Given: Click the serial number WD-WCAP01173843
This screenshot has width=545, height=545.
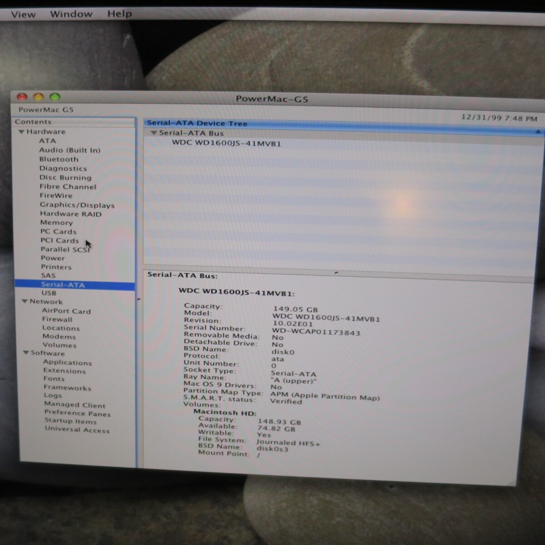Looking at the screenshot, I should (316, 332).
